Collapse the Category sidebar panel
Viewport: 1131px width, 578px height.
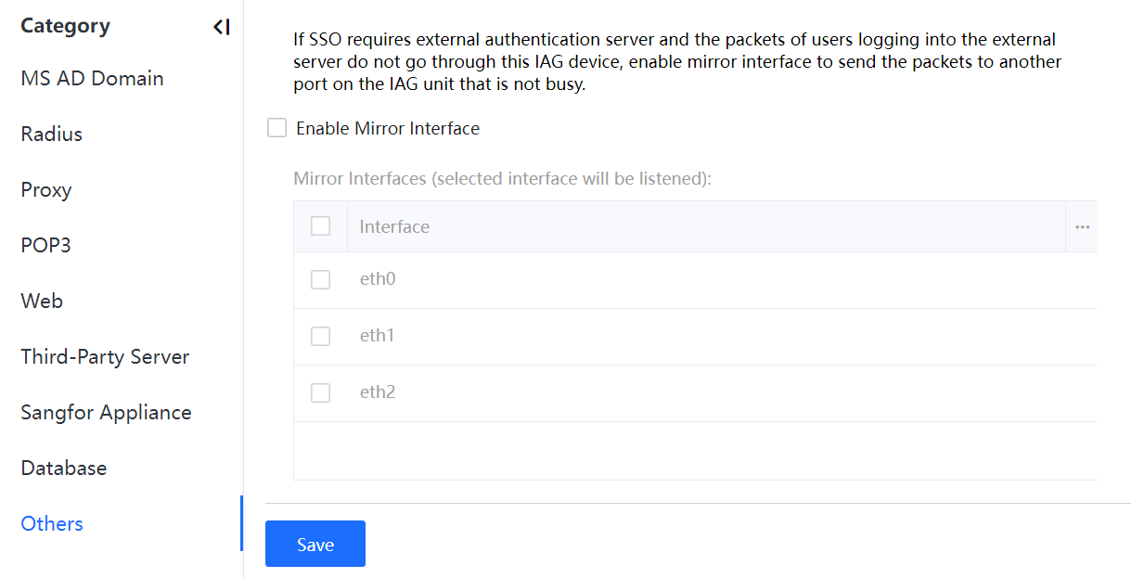[221, 27]
